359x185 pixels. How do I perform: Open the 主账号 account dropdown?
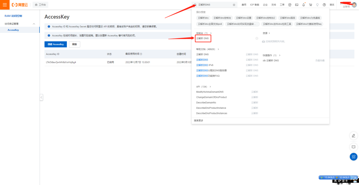[346, 7]
